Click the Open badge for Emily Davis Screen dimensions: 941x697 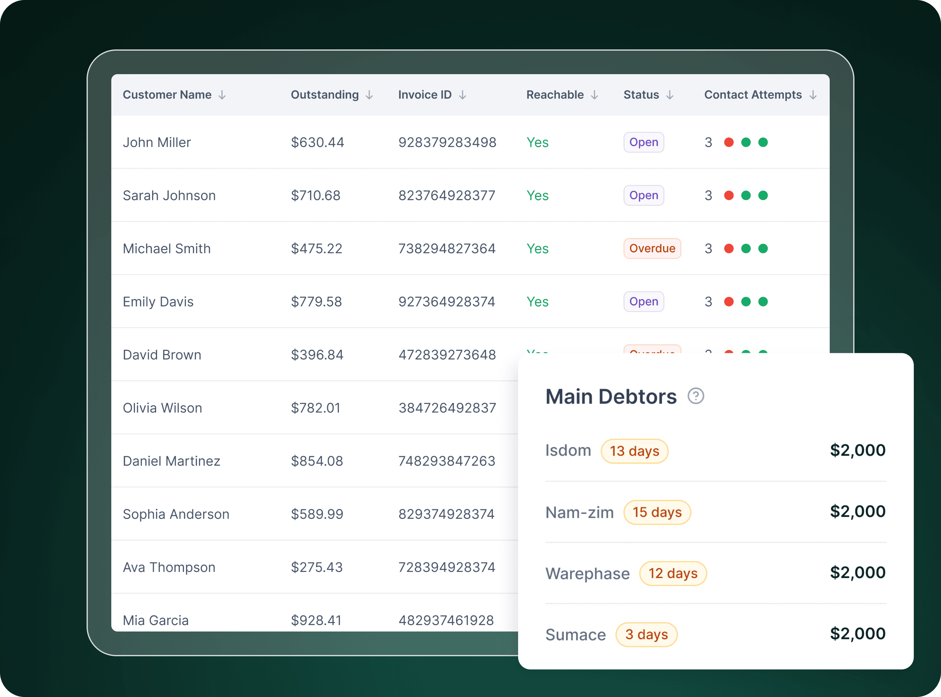coord(644,302)
